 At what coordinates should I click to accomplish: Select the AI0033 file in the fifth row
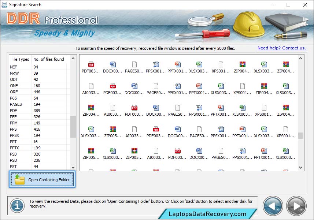point(156,154)
